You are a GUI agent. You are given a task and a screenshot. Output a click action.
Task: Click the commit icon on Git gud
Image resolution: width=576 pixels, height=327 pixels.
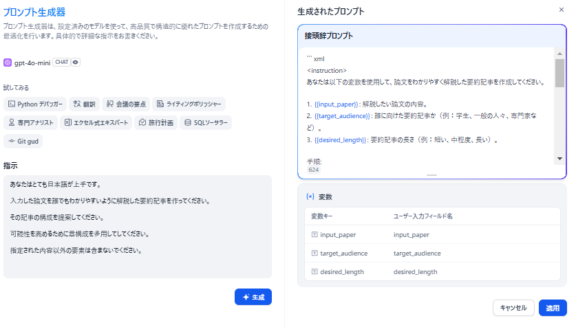click(12, 141)
